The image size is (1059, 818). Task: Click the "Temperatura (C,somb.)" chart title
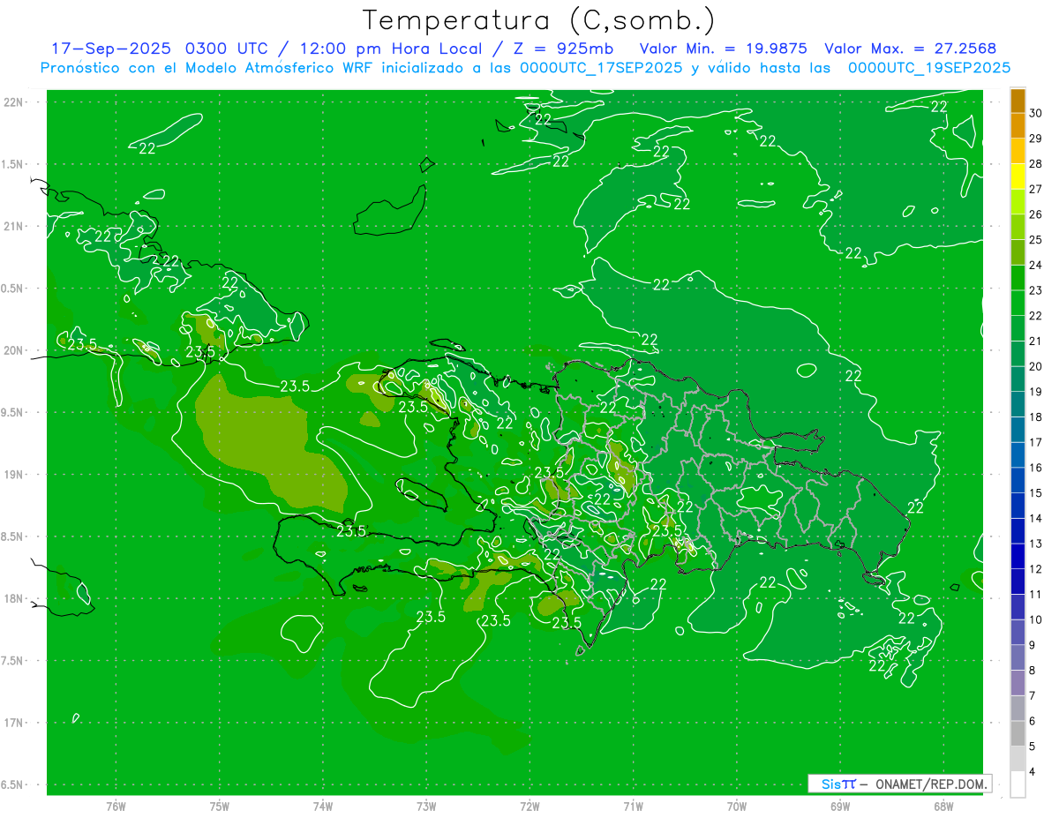pyautogui.click(x=538, y=19)
